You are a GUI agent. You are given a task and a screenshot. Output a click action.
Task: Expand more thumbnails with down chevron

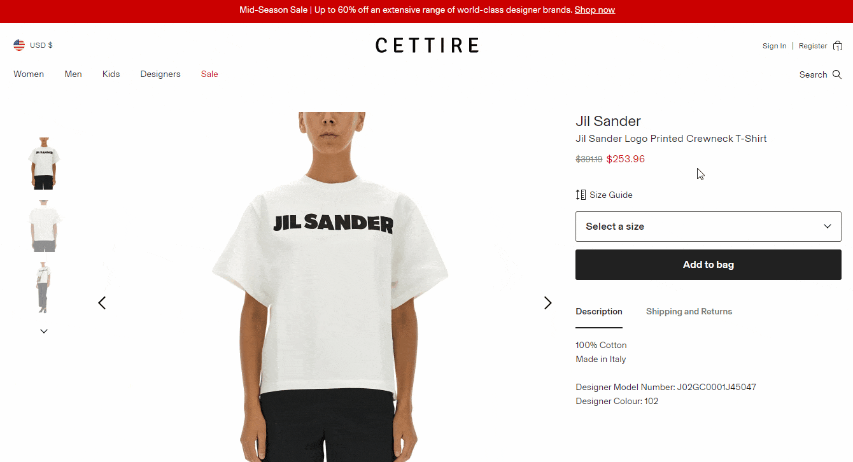coord(44,331)
